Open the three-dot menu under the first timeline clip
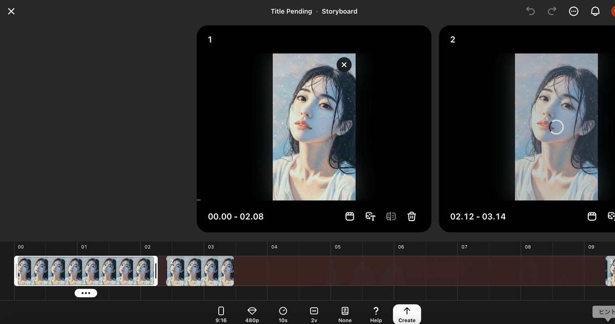The image size is (615, 324). point(86,293)
